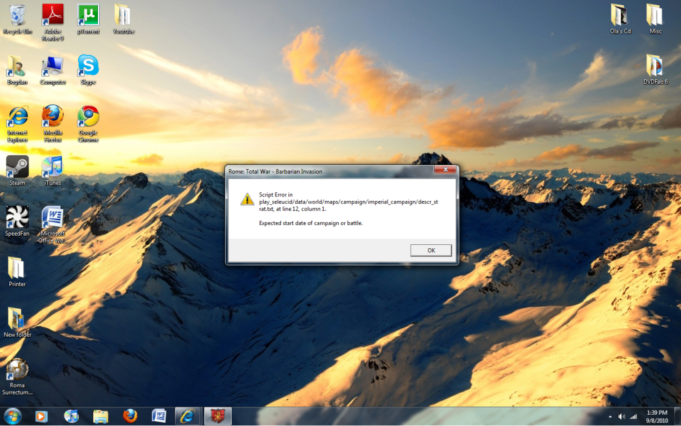The image size is (681, 426).
Task: Select the SpeedFan desktop icon
Action: [x=17, y=218]
